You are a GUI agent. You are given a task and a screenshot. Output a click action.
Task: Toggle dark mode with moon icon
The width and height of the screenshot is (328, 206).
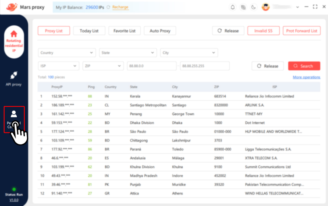(x=254, y=7)
